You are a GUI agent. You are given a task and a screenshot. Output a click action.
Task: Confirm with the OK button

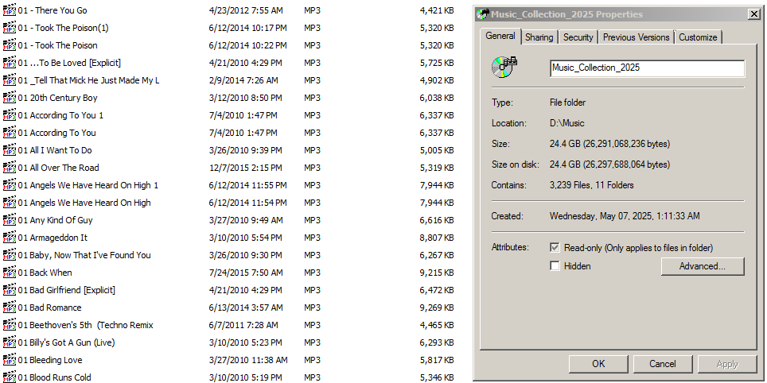click(599, 364)
